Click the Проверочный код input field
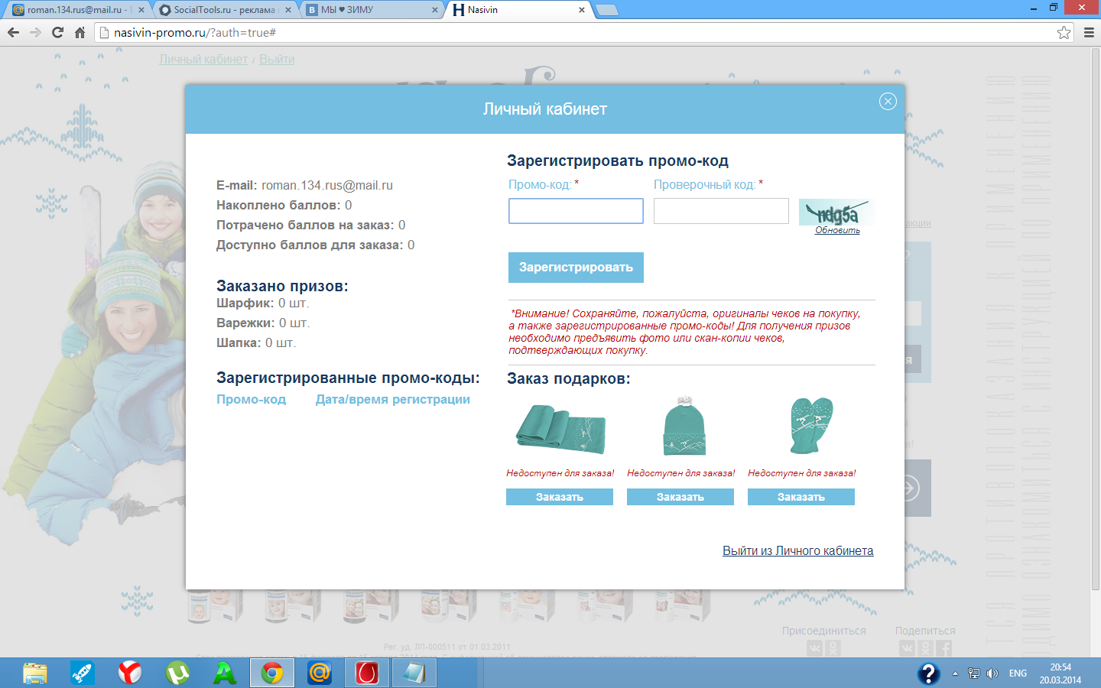 click(721, 211)
